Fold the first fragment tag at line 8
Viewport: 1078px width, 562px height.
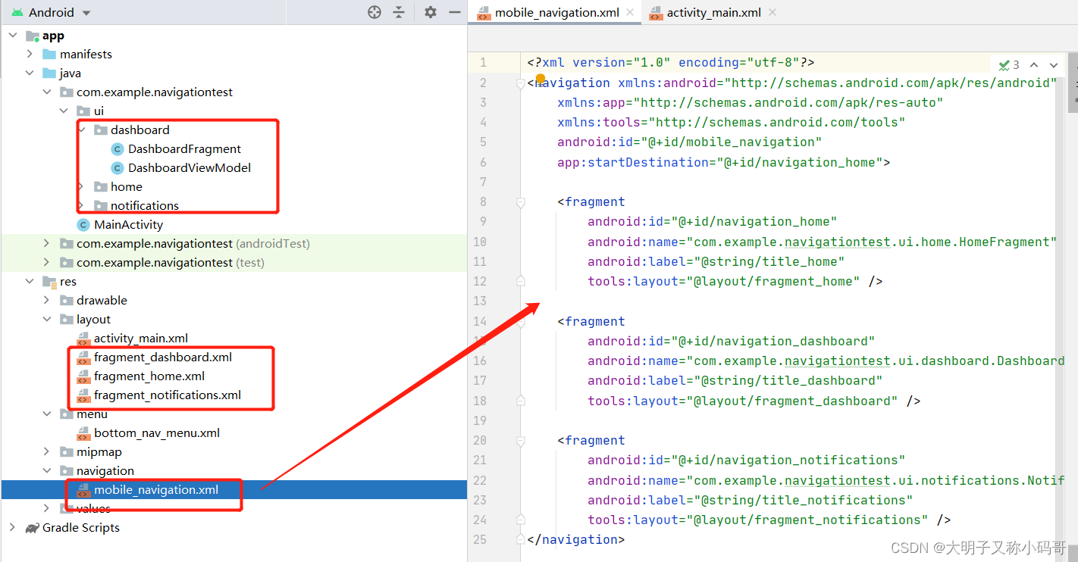pos(521,202)
